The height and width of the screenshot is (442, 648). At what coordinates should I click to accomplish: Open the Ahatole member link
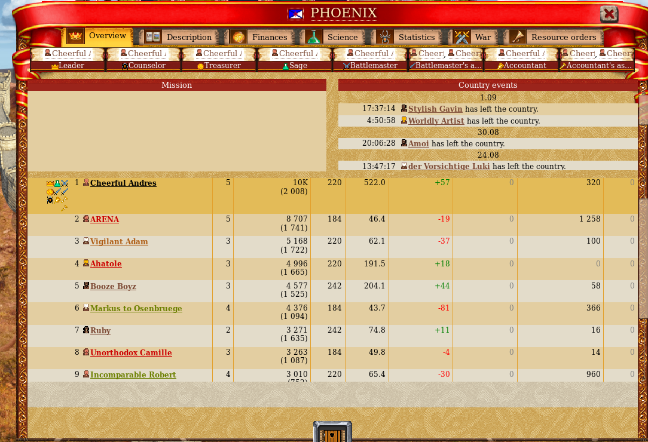(x=106, y=263)
